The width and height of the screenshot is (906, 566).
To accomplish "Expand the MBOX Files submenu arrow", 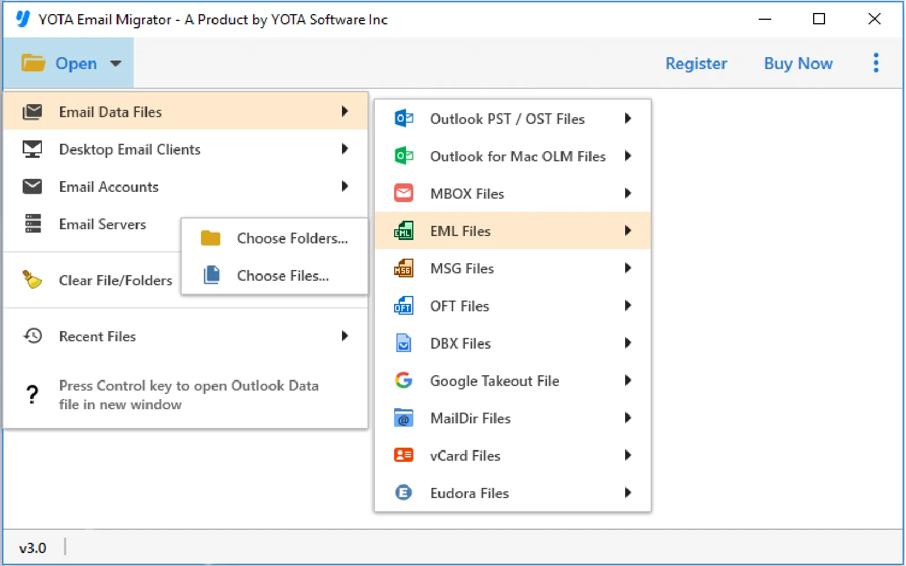I will coord(627,193).
